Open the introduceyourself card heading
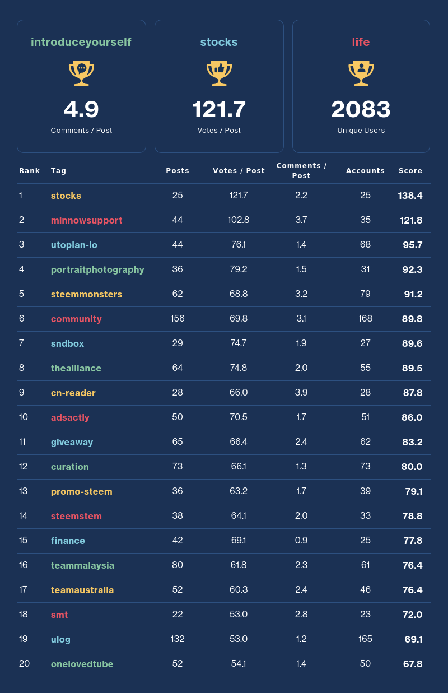448x693 pixels. click(81, 42)
